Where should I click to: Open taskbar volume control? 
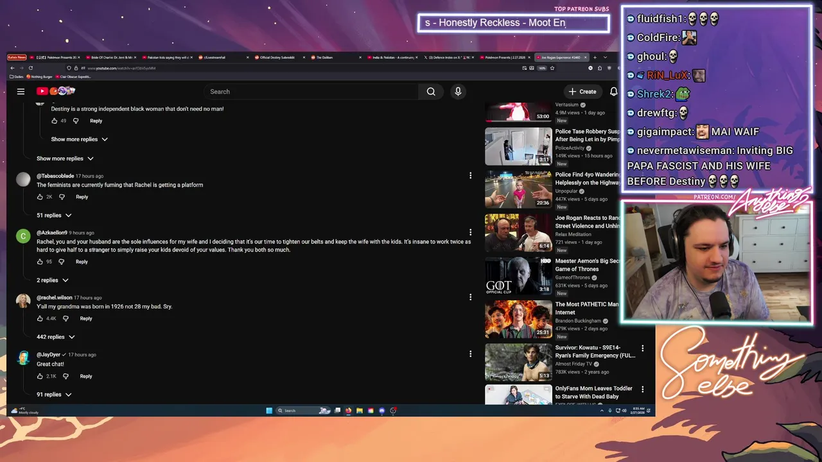click(625, 411)
